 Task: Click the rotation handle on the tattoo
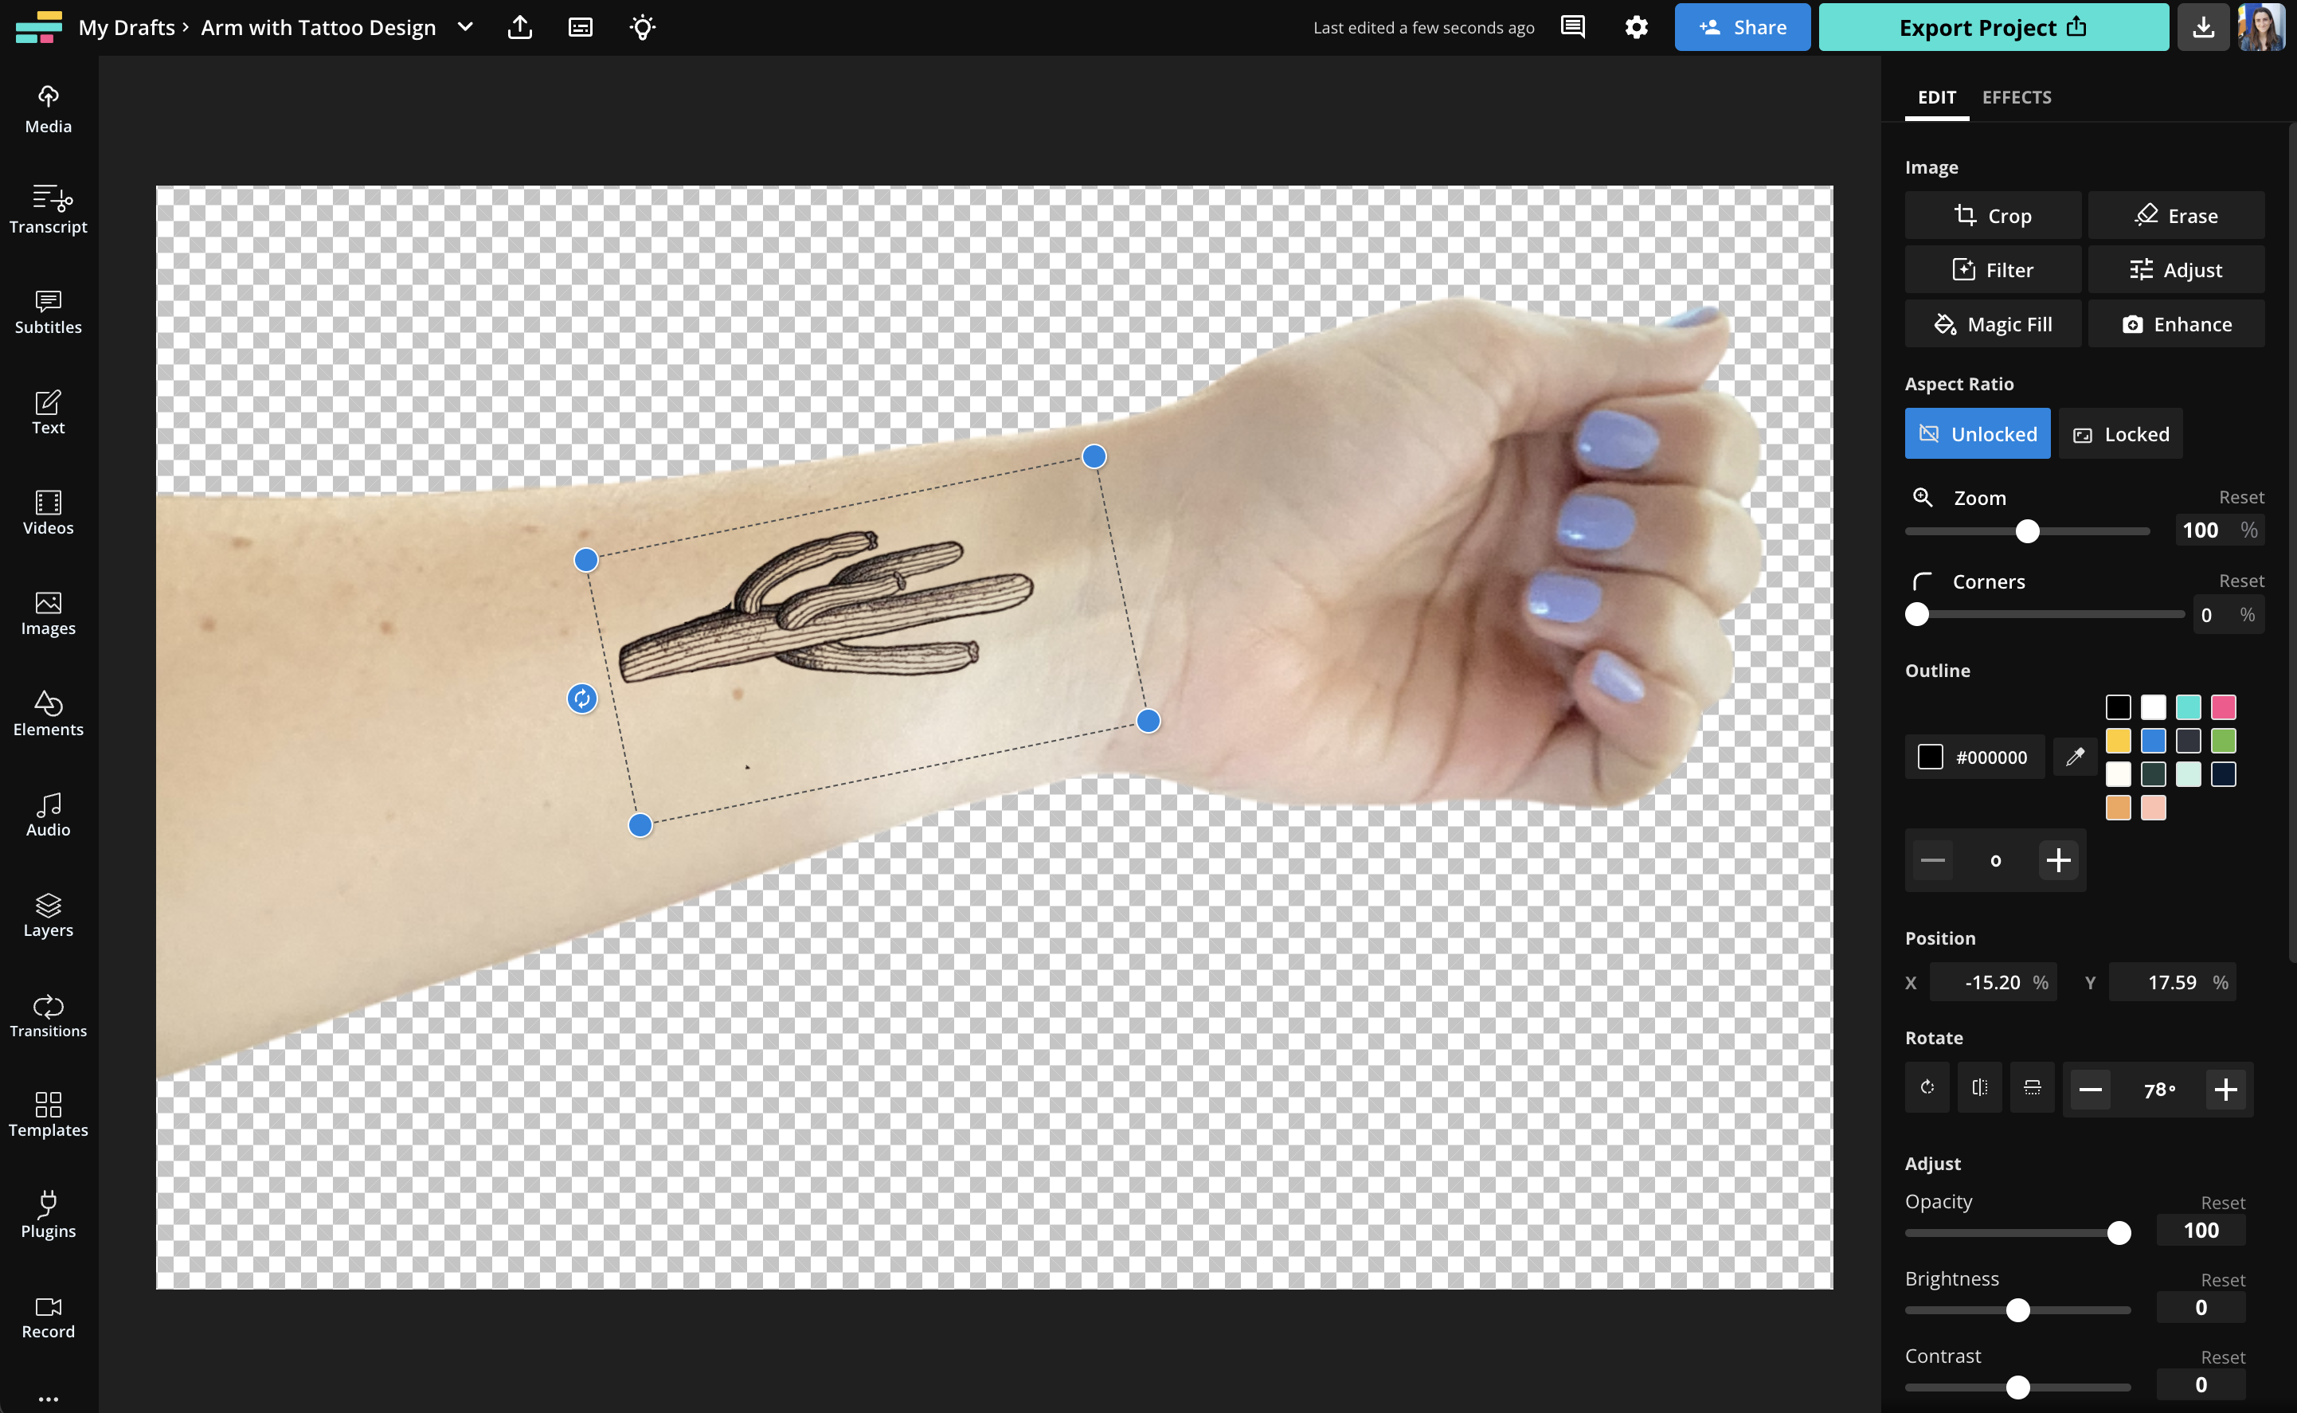click(581, 698)
